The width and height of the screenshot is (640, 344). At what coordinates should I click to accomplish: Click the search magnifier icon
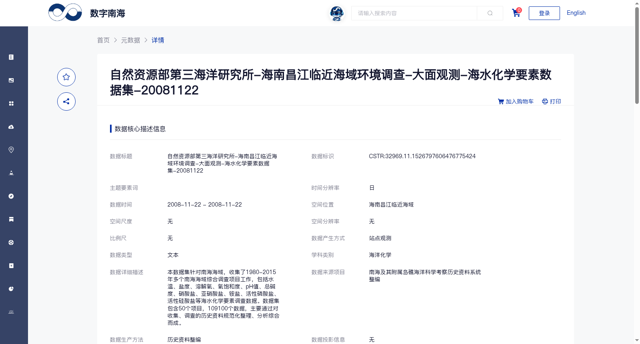[490, 13]
